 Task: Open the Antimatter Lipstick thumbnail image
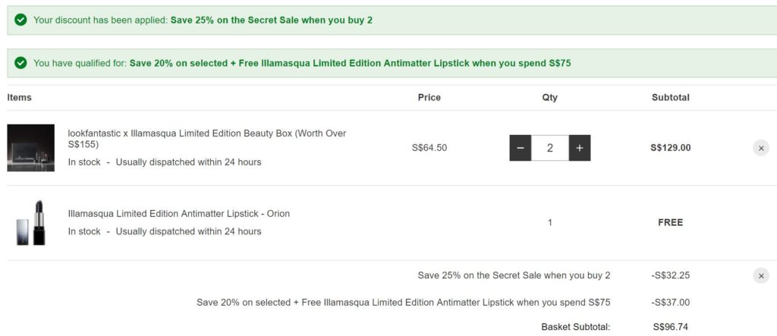[x=31, y=222]
